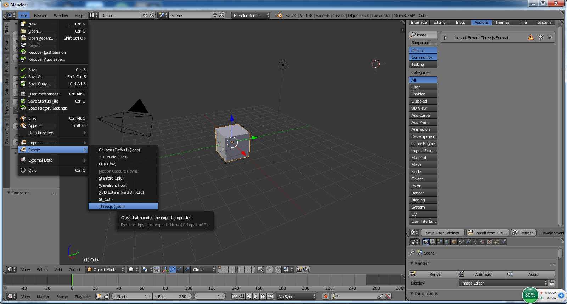Viewport: 567px width, 304px height.
Task: Play animation in reverse on the timeline
Action: coord(249,296)
